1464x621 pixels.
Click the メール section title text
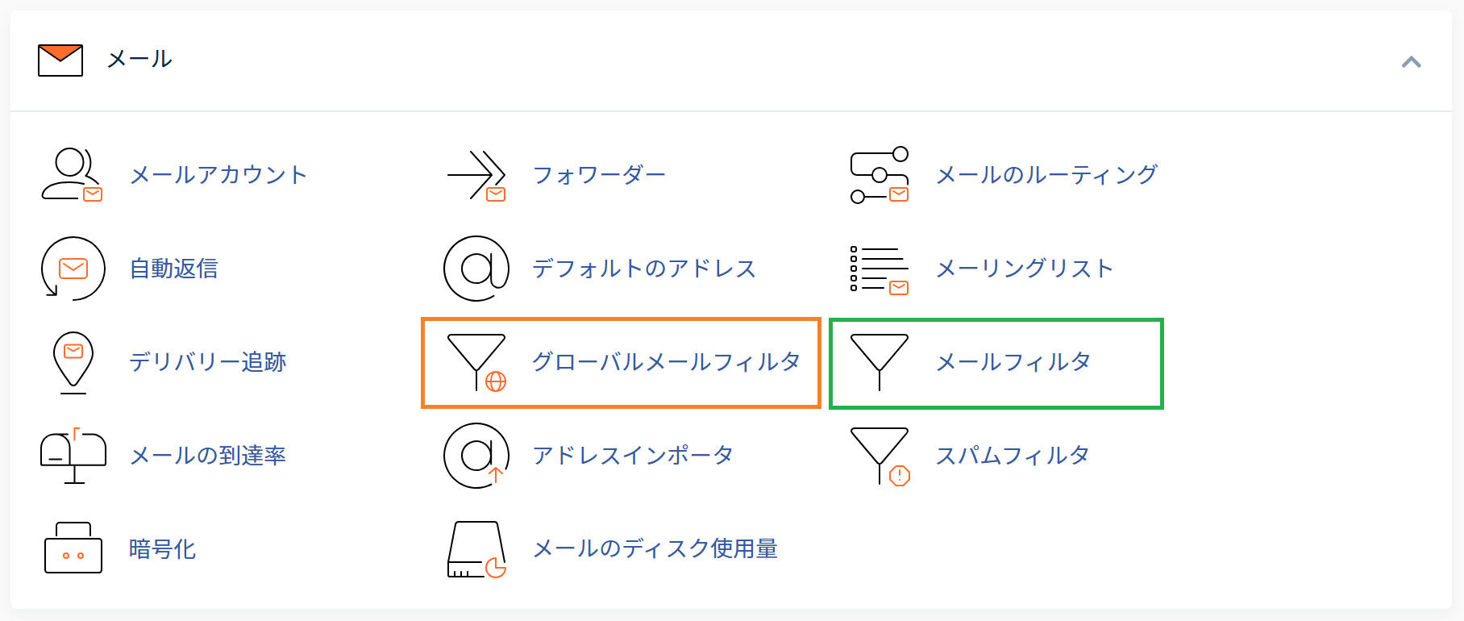click(139, 59)
